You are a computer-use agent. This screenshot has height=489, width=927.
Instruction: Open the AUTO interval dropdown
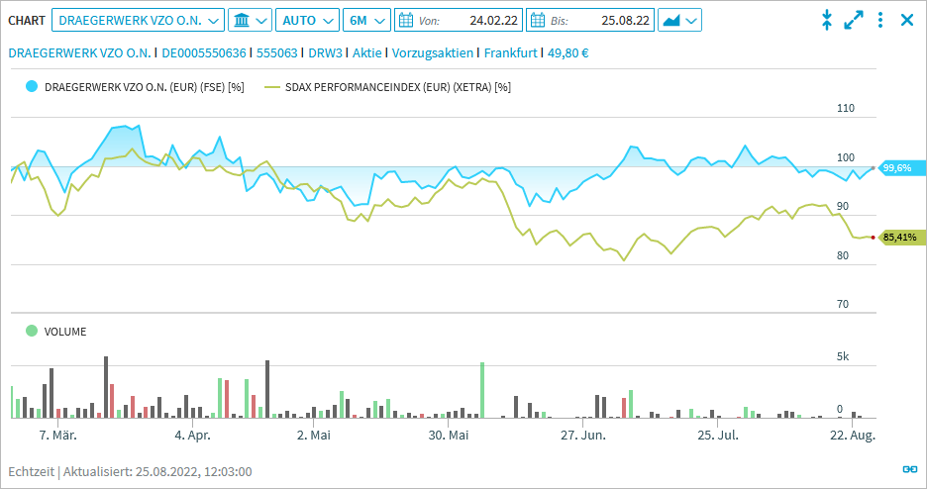coord(306,20)
